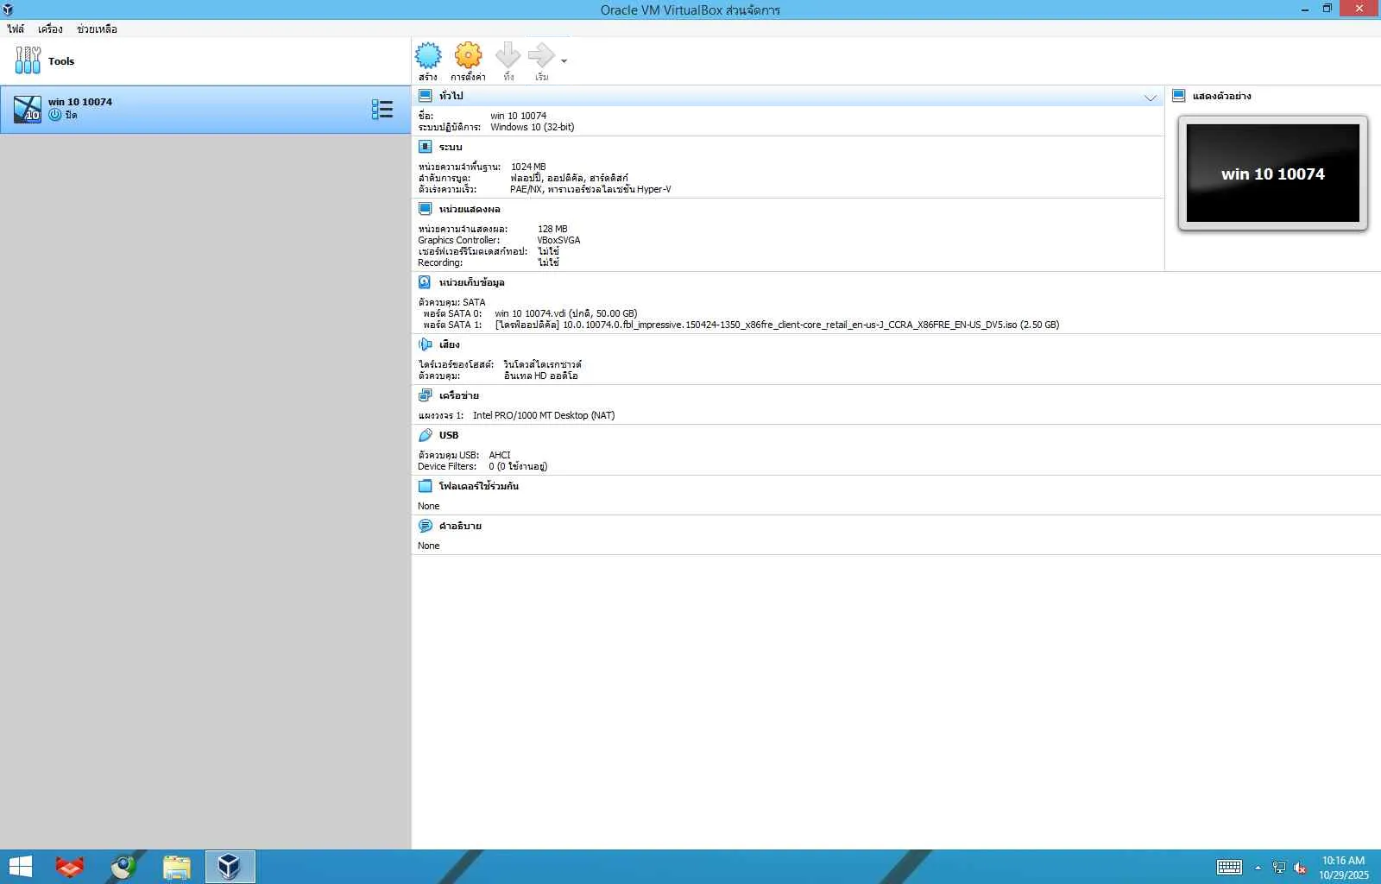The width and height of the screenshot is (1381, 884).
Task: Select the Tools label in sidebar
Action: click(61, 61)
